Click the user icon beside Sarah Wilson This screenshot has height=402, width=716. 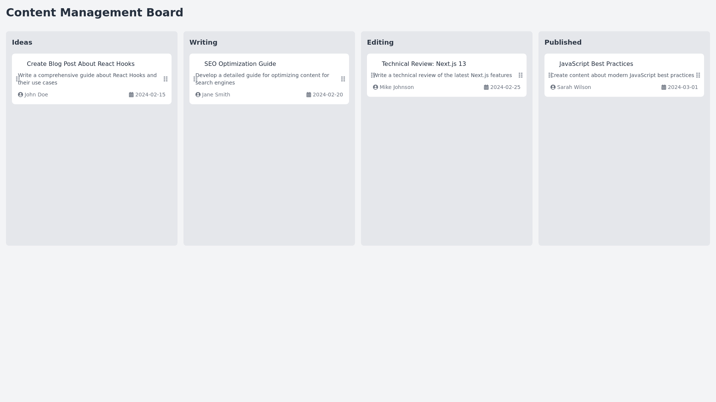tap(553, 87)
